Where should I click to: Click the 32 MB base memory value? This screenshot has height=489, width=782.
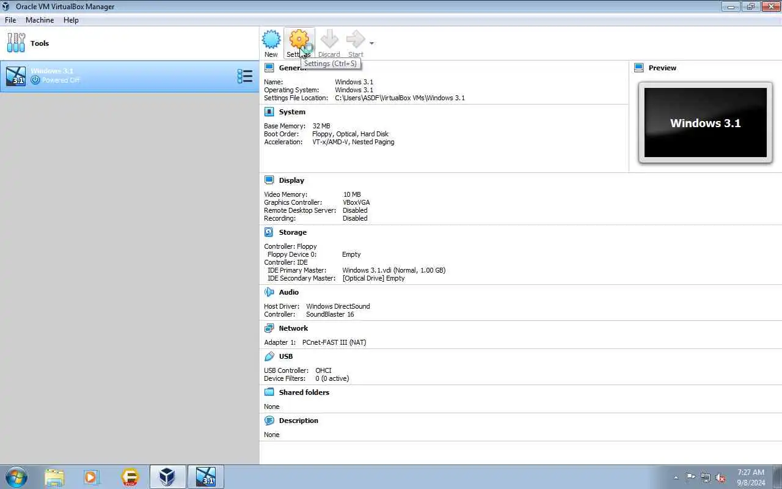click(321, 126)
